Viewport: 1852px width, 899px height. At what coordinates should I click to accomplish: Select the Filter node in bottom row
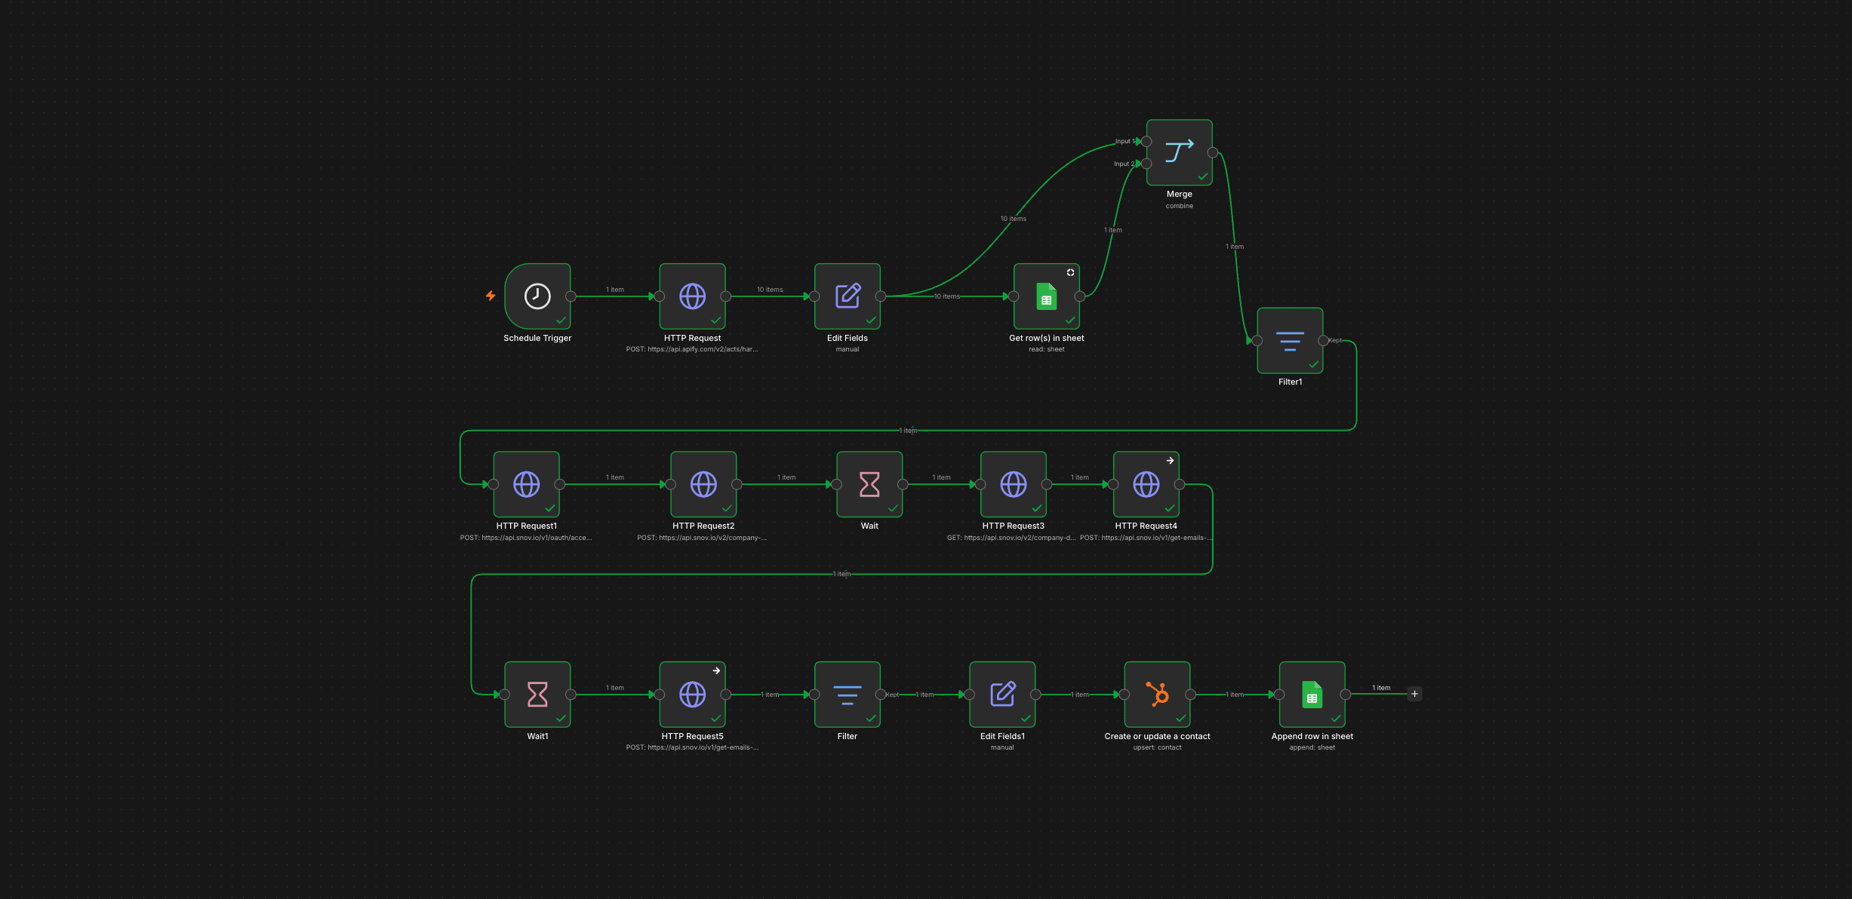(848, 695)
